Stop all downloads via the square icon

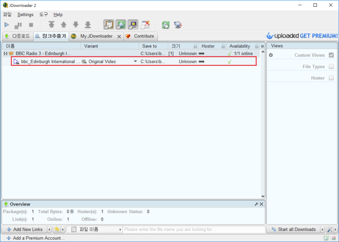(x=31, y=25)
